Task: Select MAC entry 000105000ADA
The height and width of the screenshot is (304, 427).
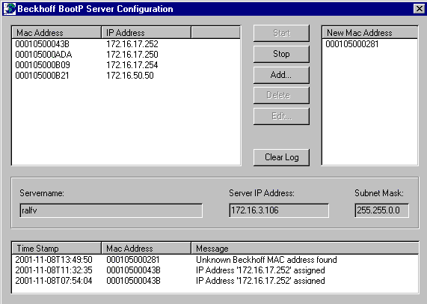Action: [x=43, y=55]
